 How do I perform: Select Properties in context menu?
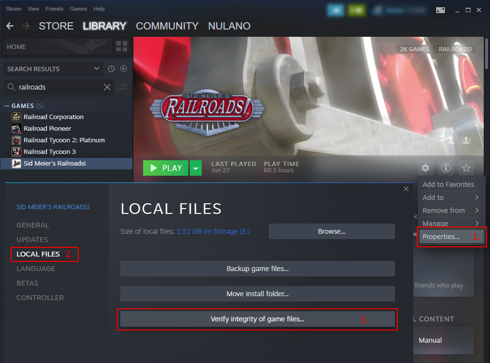452,237
